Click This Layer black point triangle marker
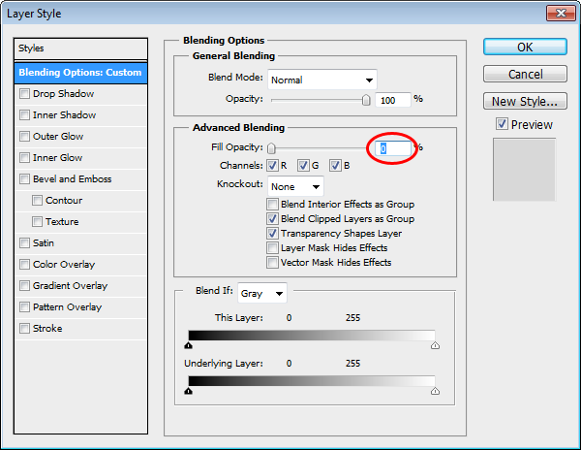 pyautogui.click(x=188, y=344)
